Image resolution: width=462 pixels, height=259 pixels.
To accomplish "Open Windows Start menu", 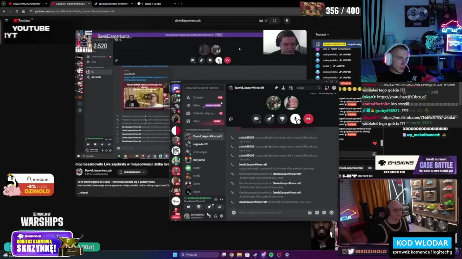I will (175, 255).
